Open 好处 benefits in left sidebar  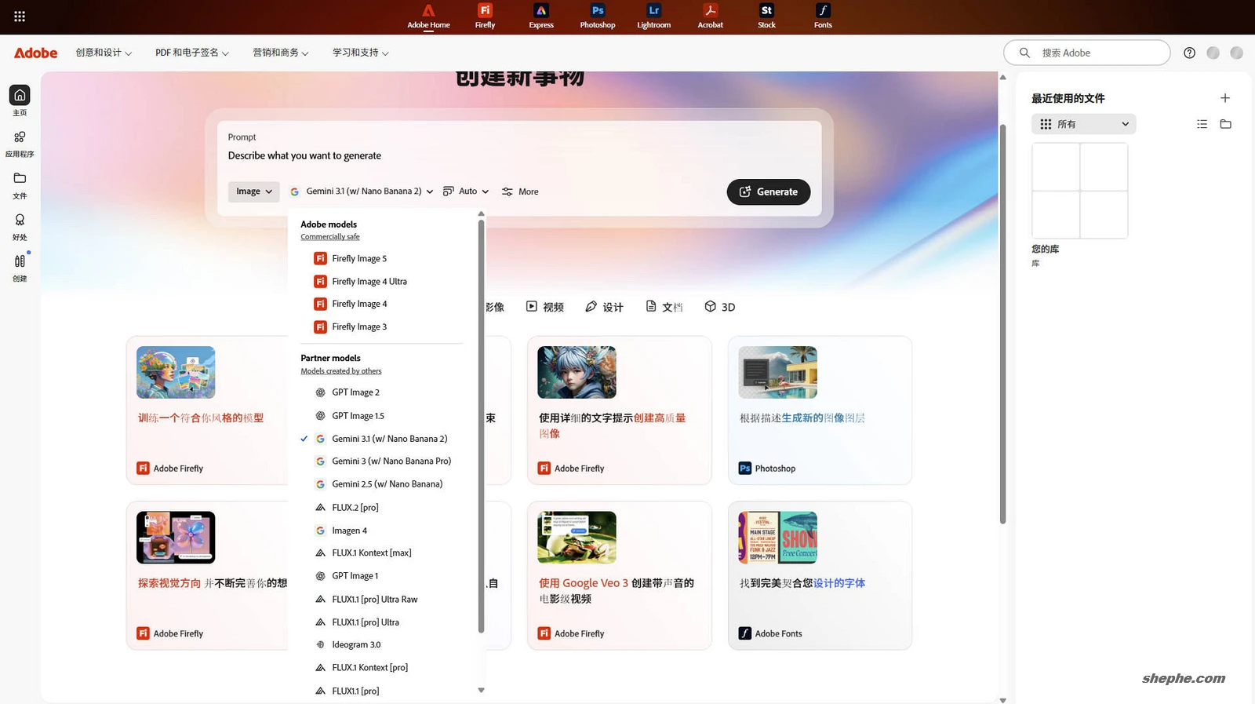20,226
